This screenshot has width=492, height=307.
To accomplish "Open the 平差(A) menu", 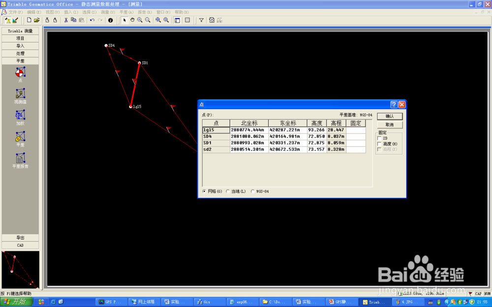I will click(126, 12).
